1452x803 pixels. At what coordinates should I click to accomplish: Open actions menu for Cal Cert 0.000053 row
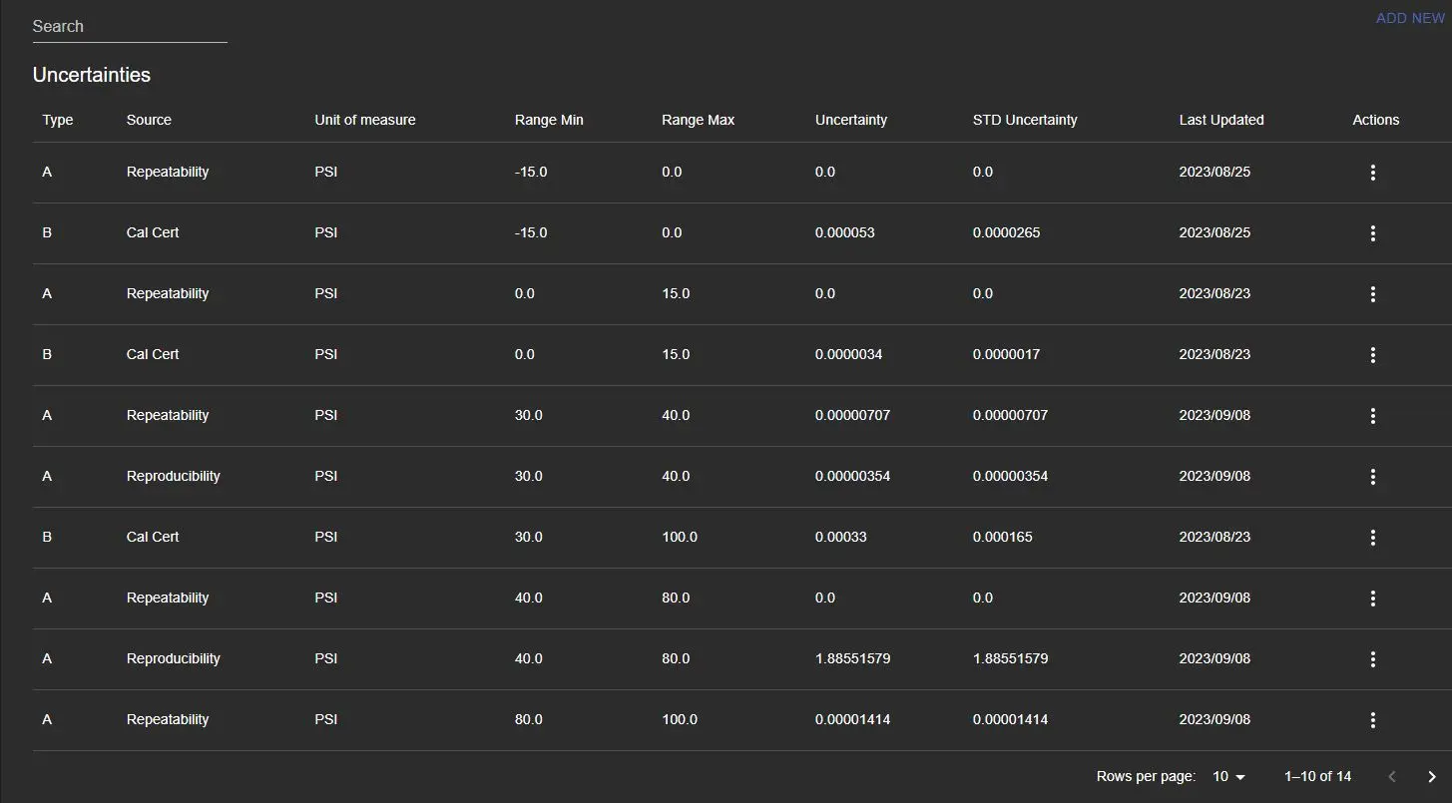(1373, 233)
